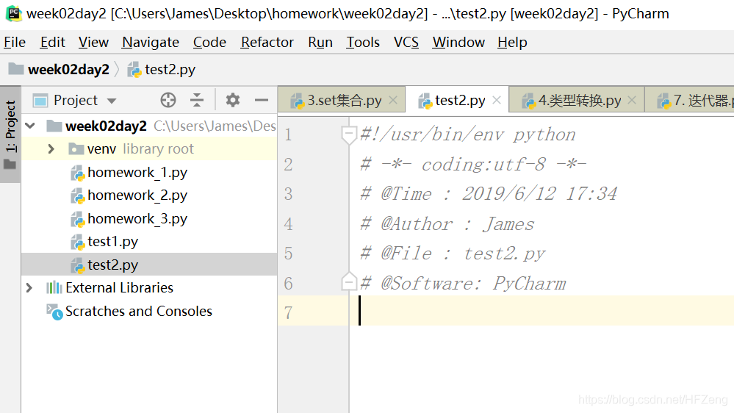
Task: Click the locate/scroll-from-source target icon
Action: tap(168, 100)
